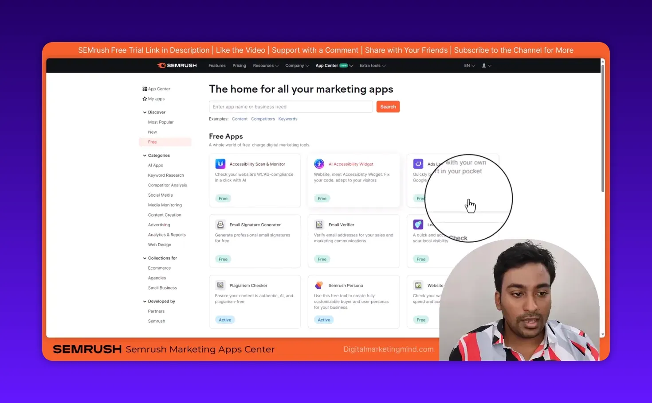The width and height of the screenshot is (652, 403).
Task: Open the Semrush Persona app icon
Action: pos(319,285)
